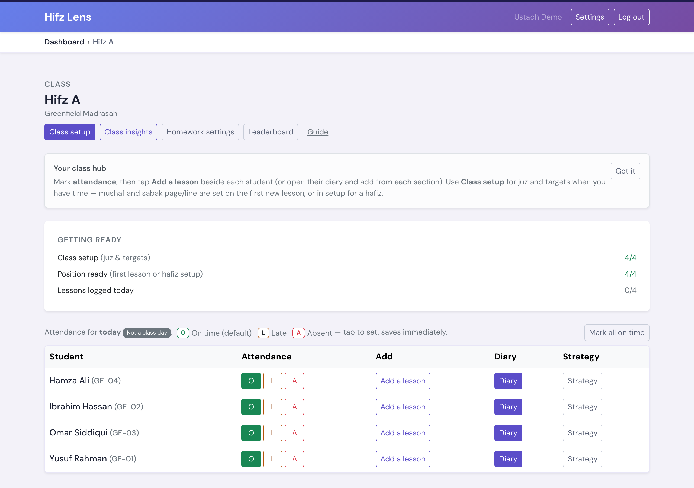Click the Greenfield Madrasah subtitle
Image resolution: width=694 pixels, height=488 pixels.
click(81, 113)
